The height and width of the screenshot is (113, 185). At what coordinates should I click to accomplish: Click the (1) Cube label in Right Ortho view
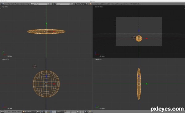[102, 108]
